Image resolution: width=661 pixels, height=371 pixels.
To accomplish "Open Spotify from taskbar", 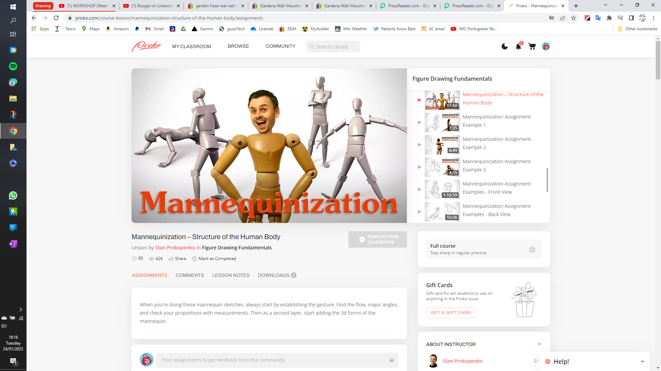I will click(13, 66).
